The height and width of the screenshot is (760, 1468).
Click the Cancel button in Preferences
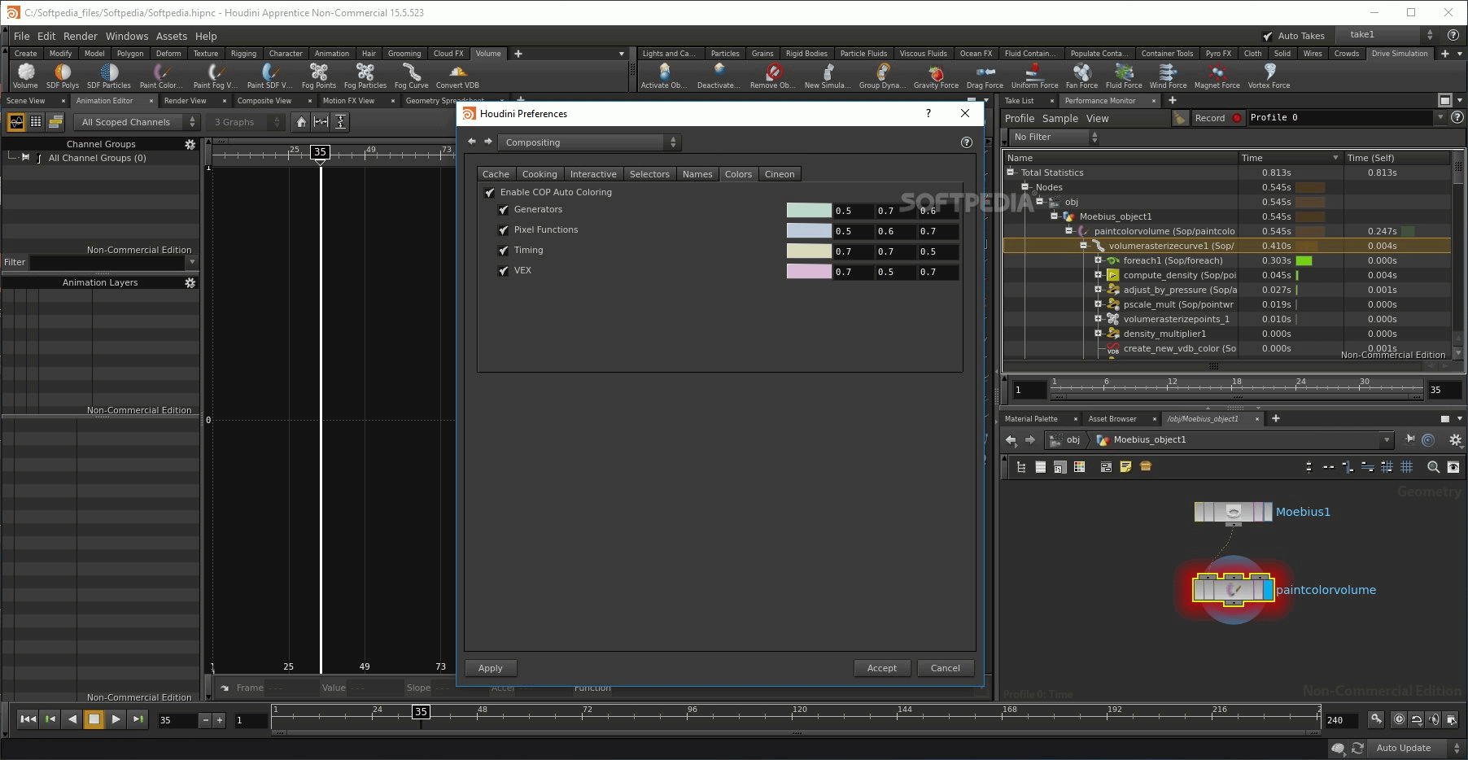tap(946, 668)
